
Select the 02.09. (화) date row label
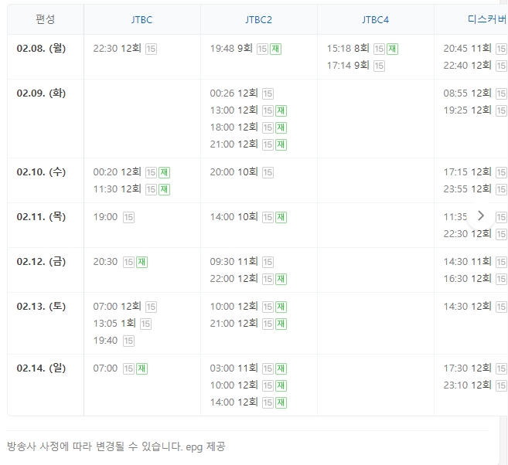point(41,93)
